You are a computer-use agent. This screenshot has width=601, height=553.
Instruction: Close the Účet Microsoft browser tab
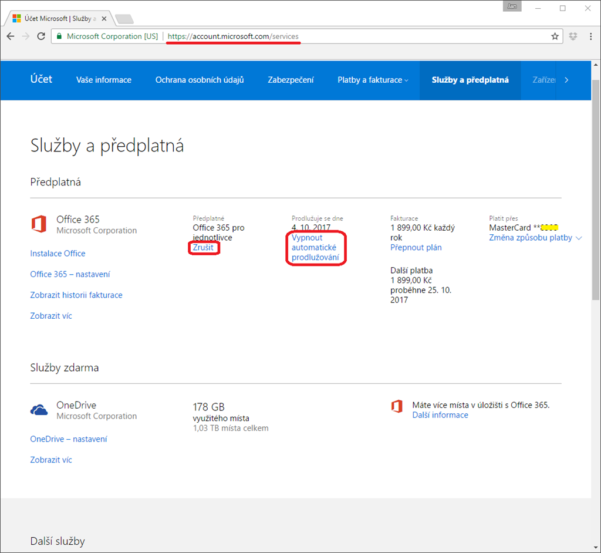coord(104,18)
